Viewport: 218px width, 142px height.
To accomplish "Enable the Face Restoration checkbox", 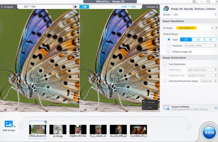I will [165, 64].
